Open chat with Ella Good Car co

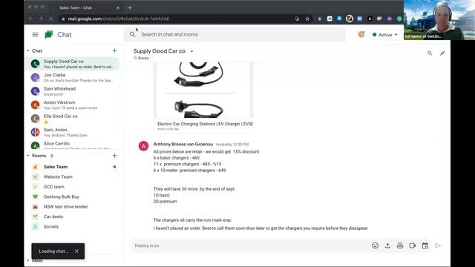coord(73,119)
